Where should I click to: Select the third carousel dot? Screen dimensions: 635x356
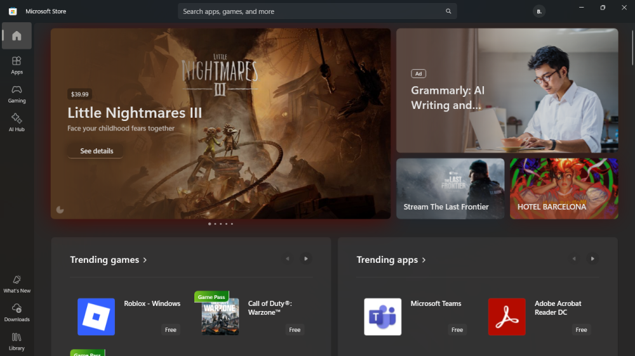point(221,224)
